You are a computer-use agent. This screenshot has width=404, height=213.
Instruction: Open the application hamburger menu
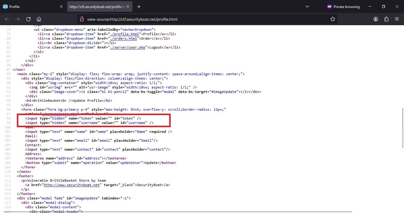tap(397, 19)
